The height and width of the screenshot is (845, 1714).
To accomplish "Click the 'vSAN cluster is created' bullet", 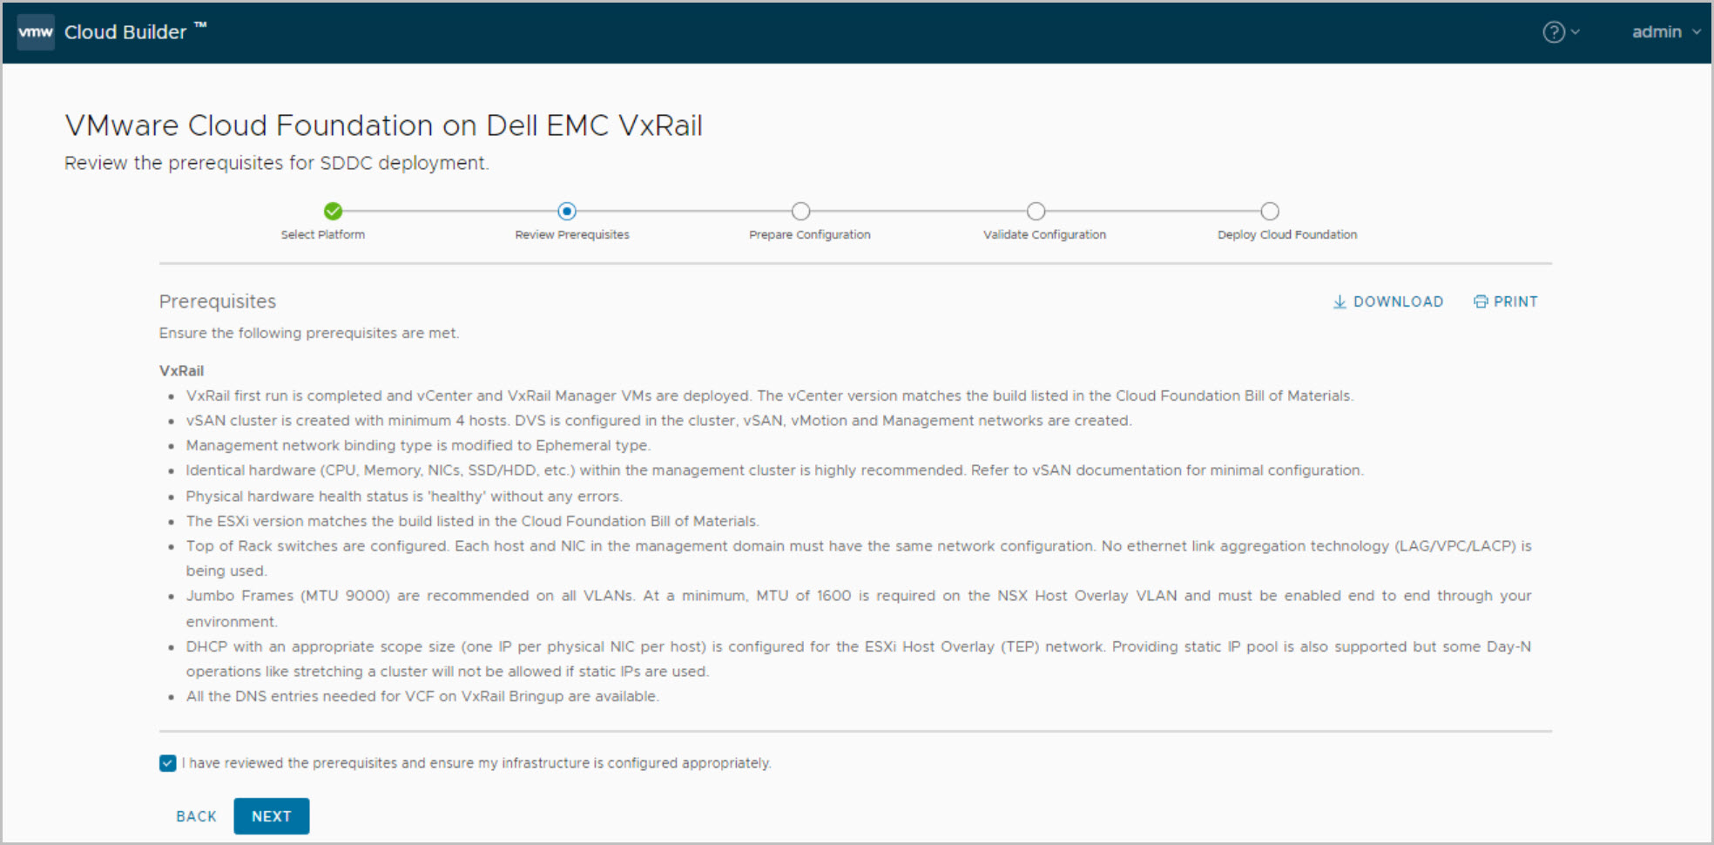I will tap(659, 421).
